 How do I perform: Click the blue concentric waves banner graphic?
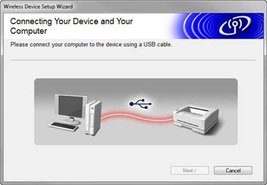click(x=221, y=26)
